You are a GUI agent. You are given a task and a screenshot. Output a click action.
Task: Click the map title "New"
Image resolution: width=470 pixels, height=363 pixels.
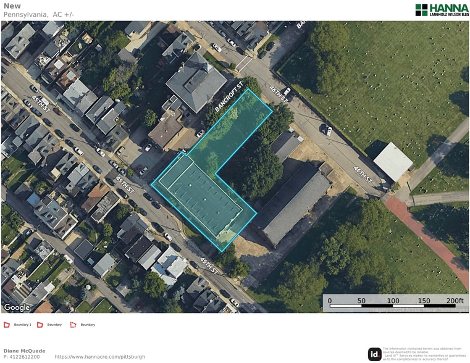(12, 6)
